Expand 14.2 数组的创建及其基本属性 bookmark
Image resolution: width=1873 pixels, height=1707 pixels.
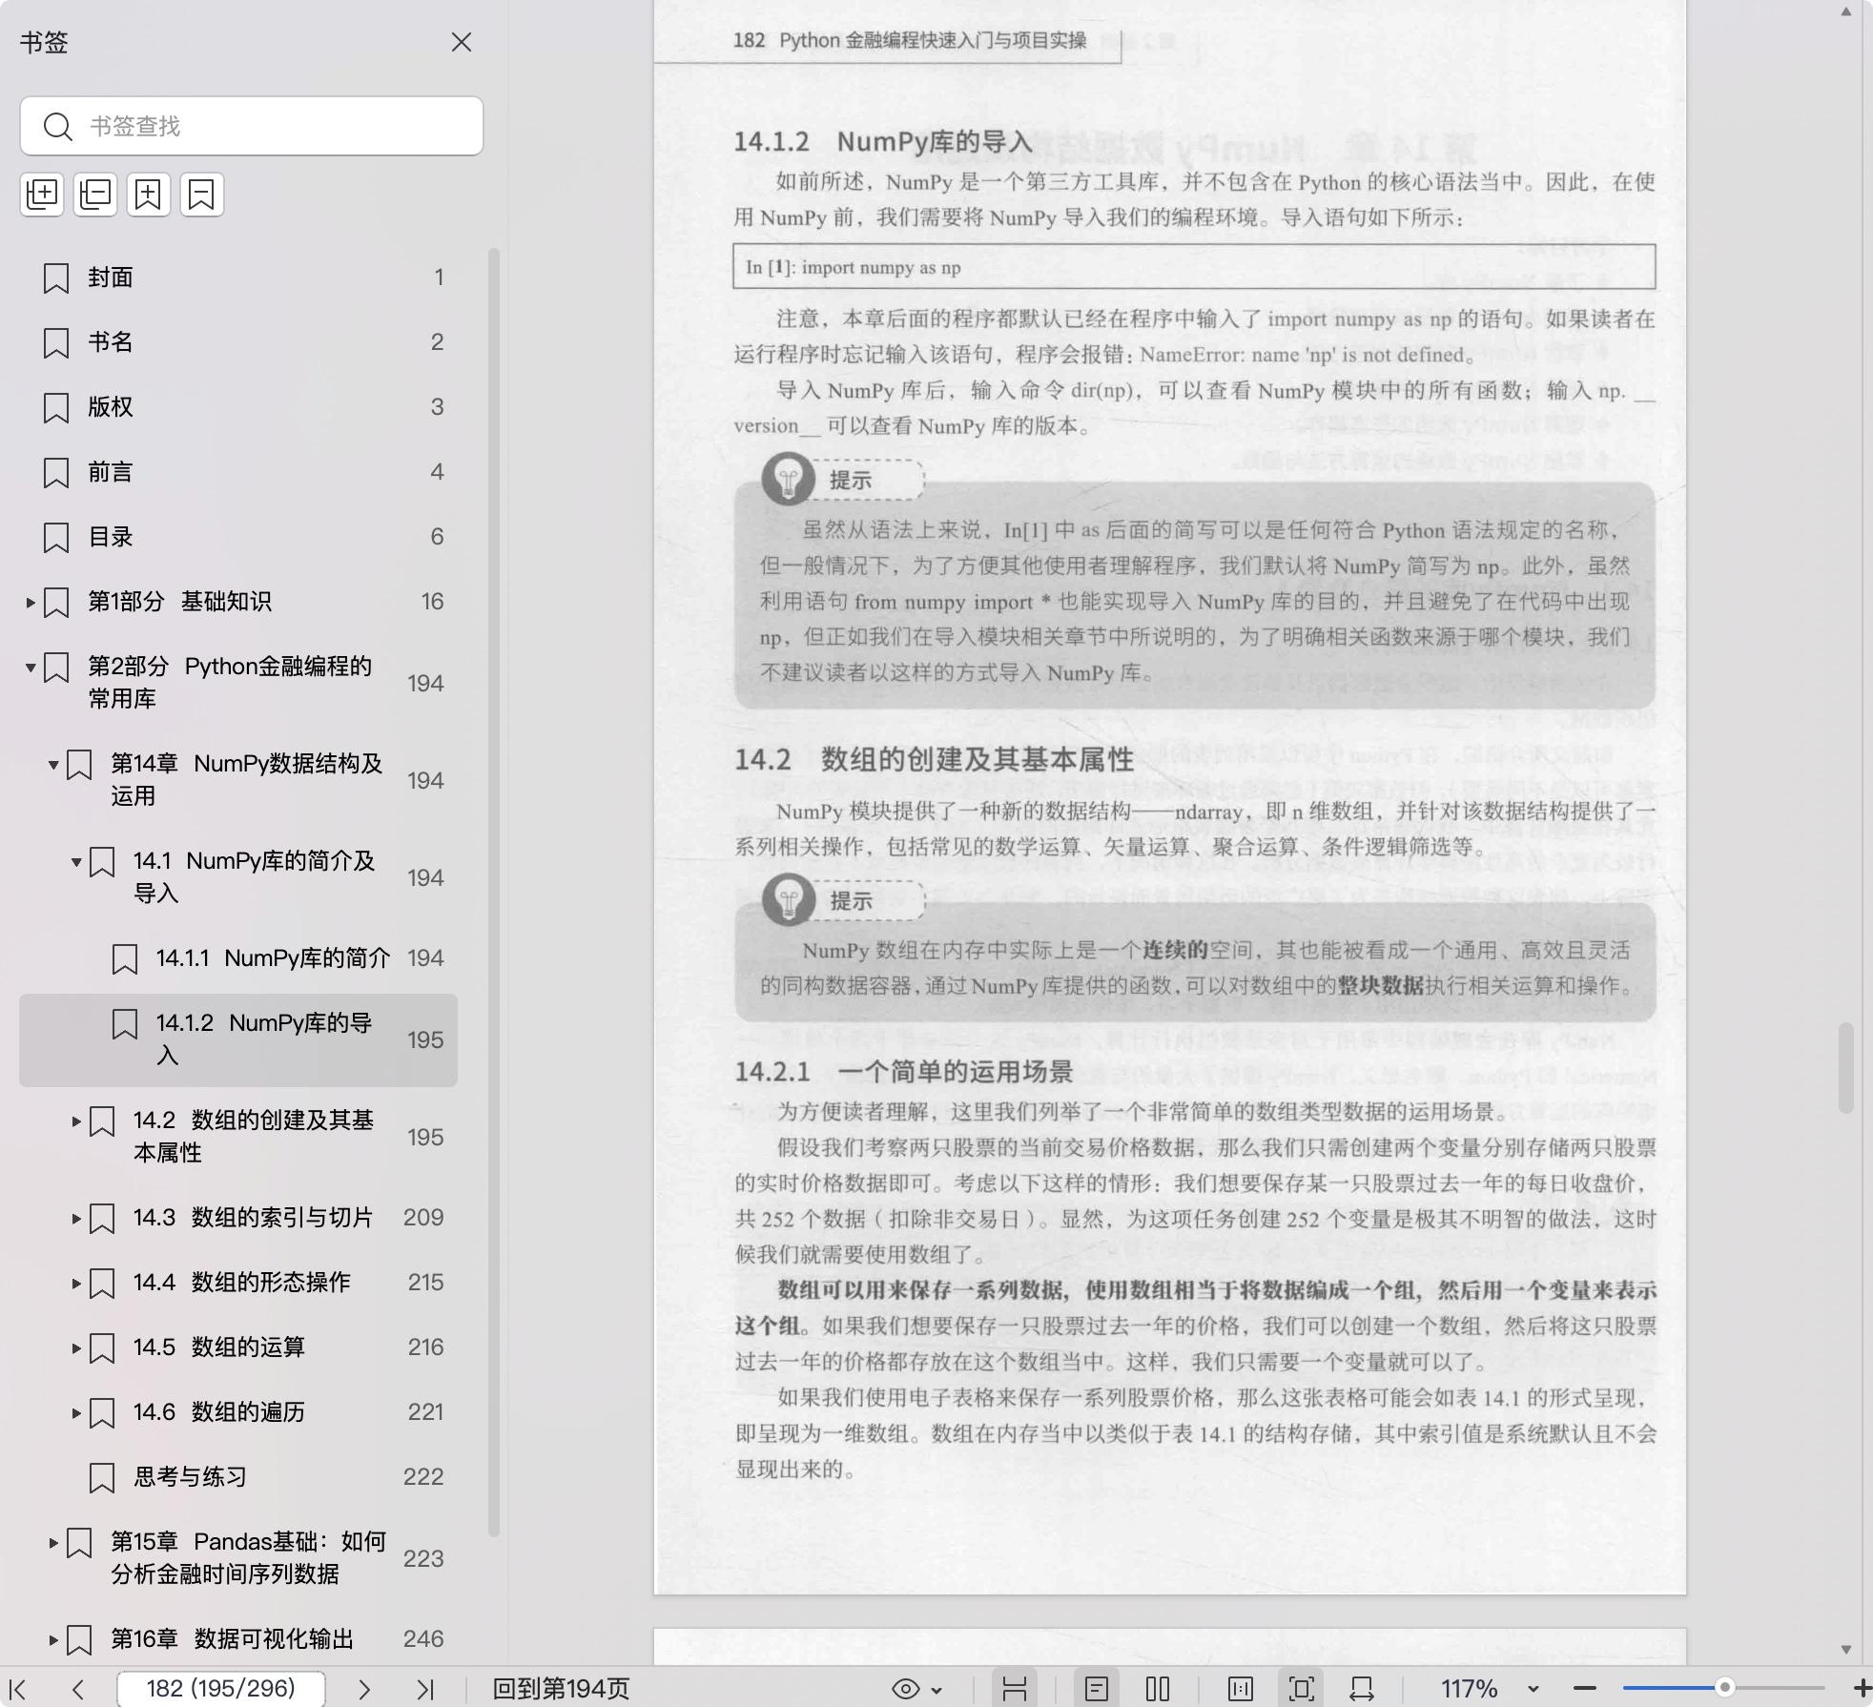coord(76,1121)
